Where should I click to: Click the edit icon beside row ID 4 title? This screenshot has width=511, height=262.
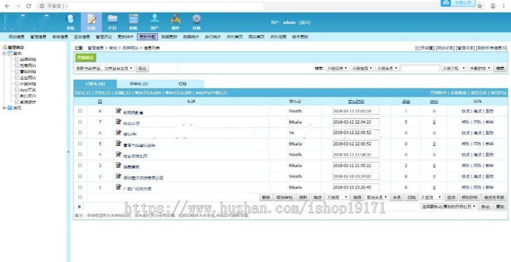[x=119, y=154]
